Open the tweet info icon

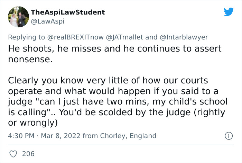point(229,136)
